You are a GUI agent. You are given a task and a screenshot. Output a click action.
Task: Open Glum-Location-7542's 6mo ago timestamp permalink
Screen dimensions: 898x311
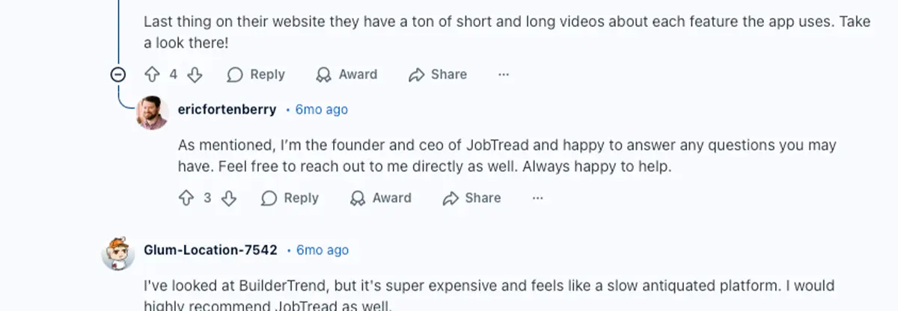point(323,250)
